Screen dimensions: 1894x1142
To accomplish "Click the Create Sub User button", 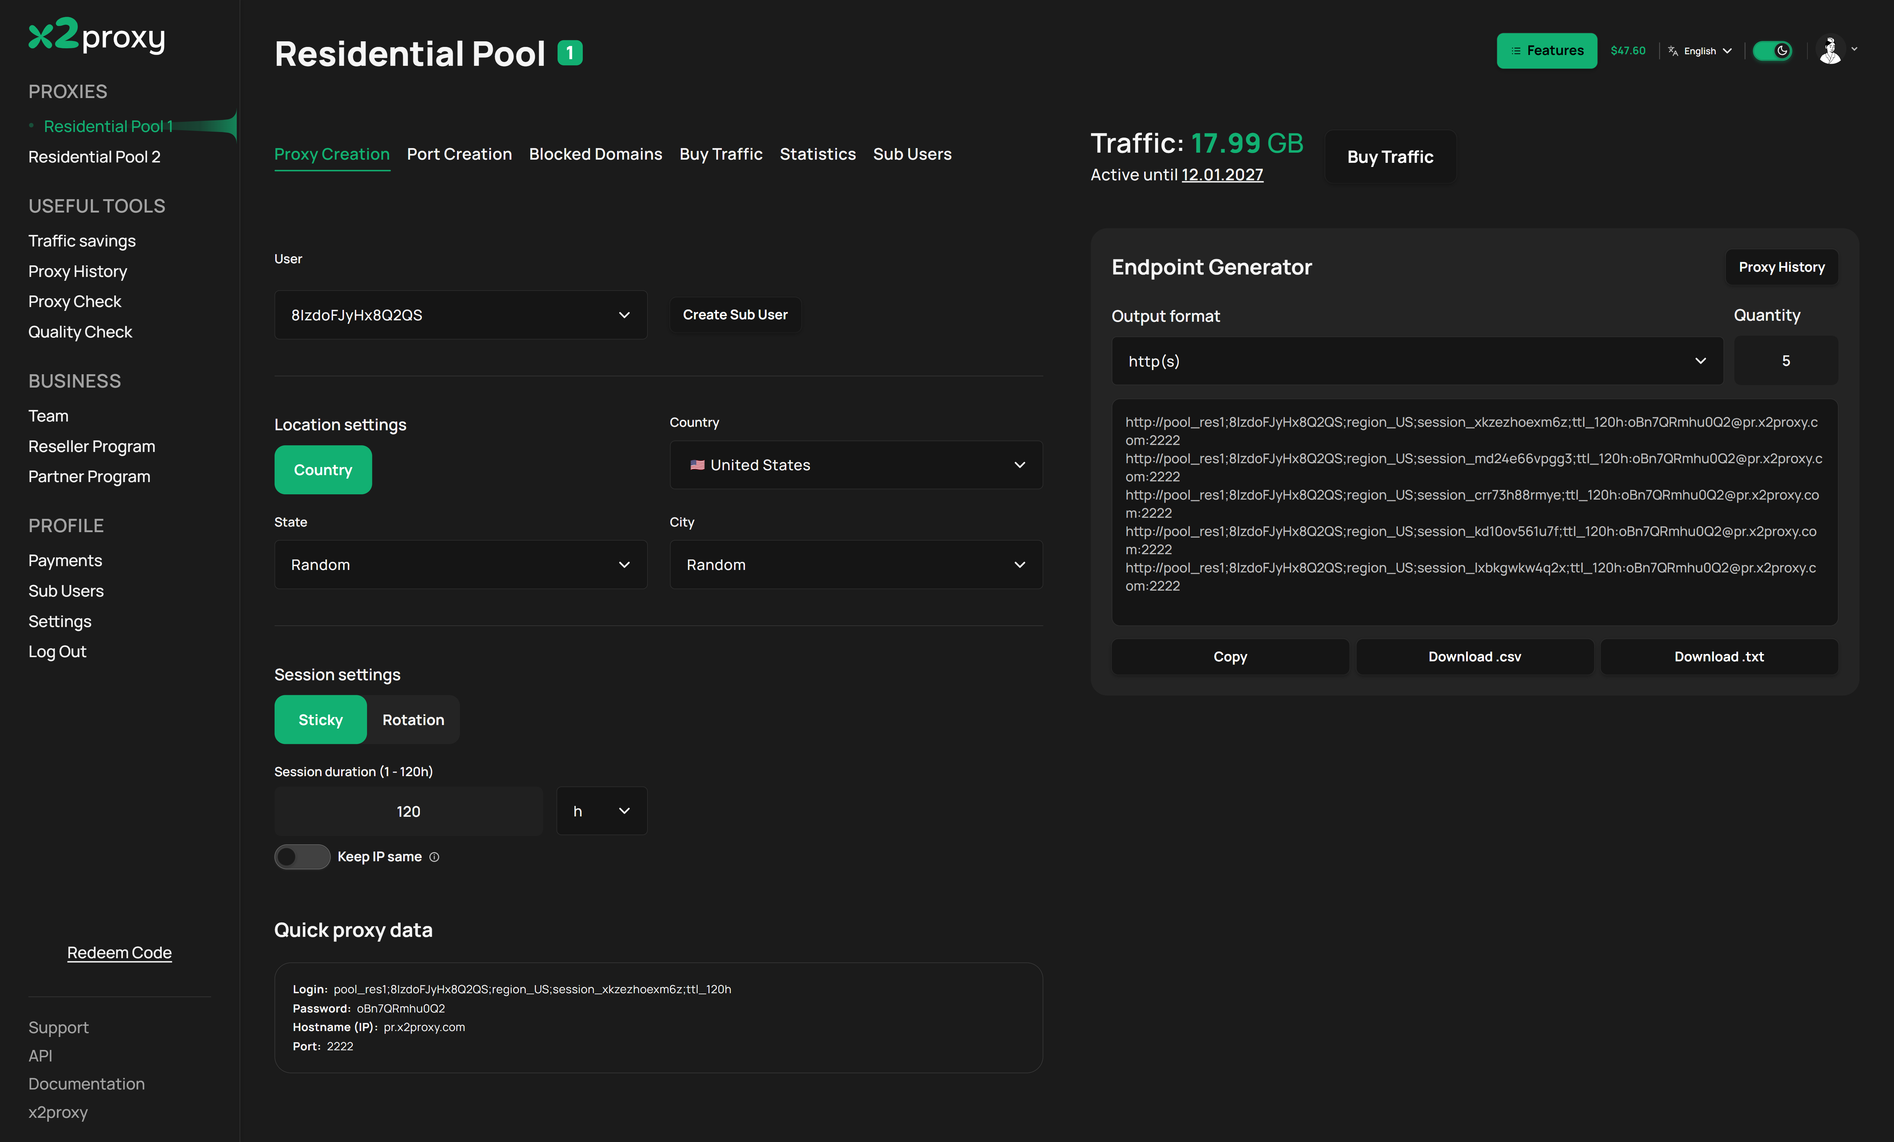I will tap(735, 315).
